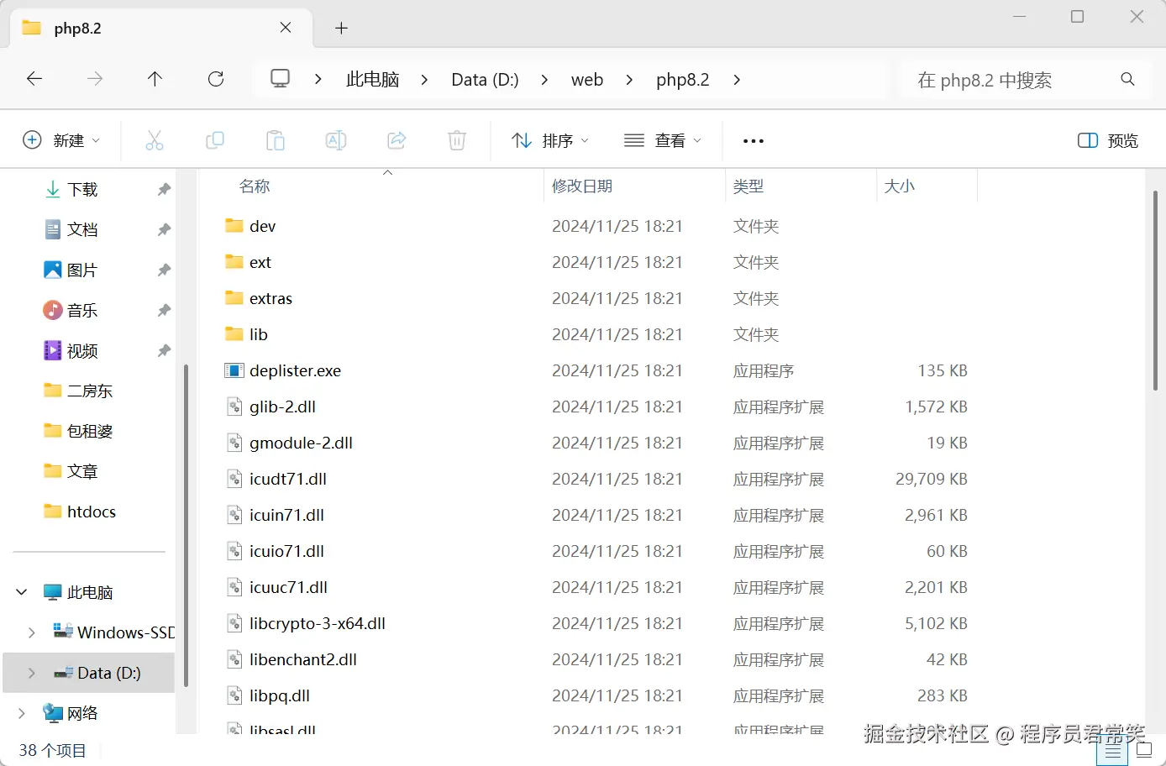
Task: Open 下载 in quick access
Action: click(82, 190)
